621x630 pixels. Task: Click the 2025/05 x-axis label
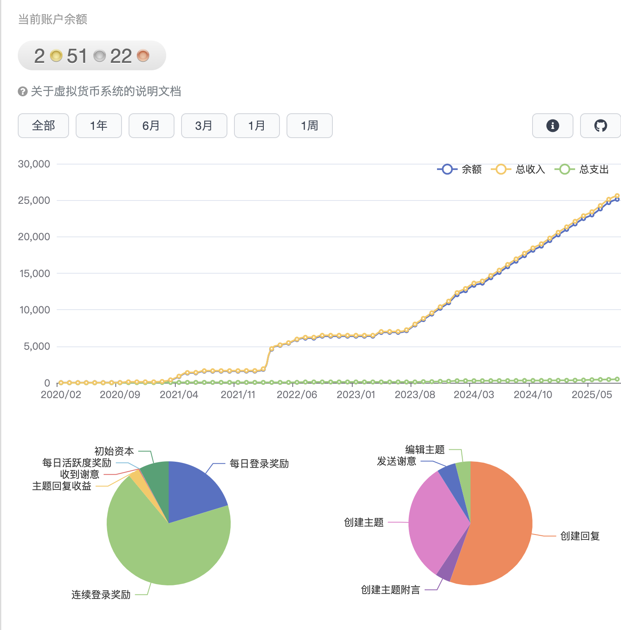pos(592,394)
